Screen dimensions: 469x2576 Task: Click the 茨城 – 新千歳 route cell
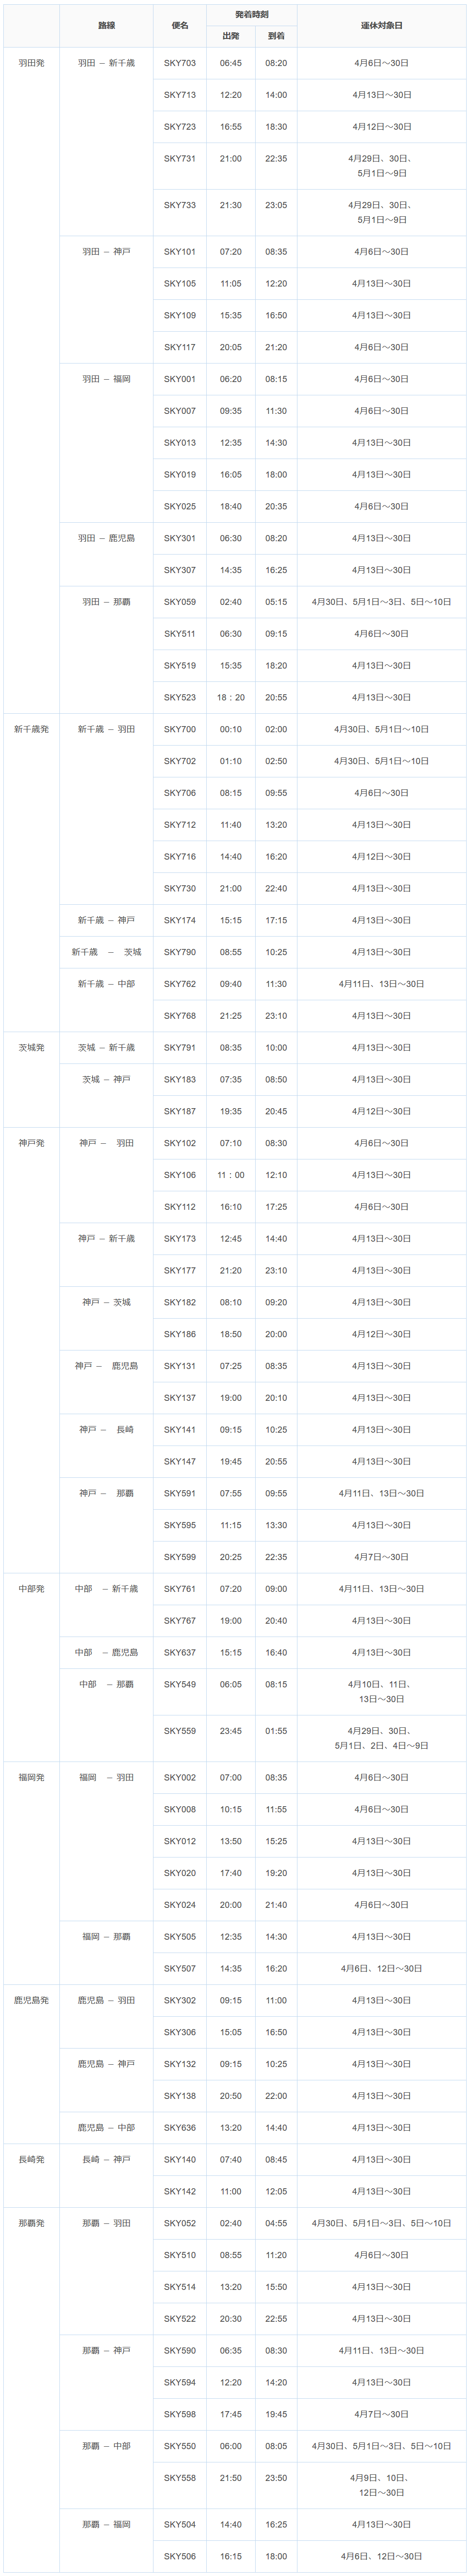106,1047
